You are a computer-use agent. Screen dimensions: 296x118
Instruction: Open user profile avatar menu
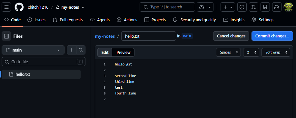pyautogui.click(x=289, y=7)
